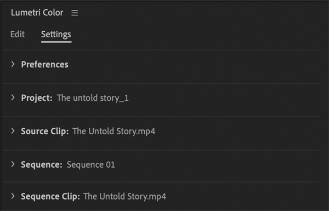Expand the Preferences section chevron

pos(13,64)
